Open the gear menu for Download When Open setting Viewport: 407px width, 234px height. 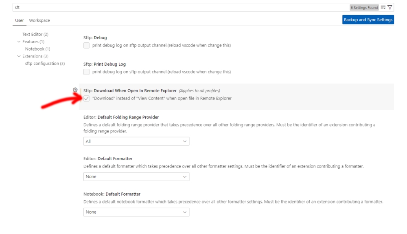[x=75, y=90]
